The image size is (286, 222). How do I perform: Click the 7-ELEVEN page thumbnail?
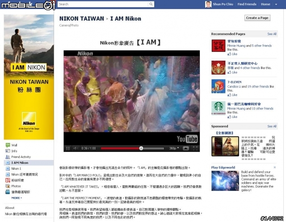click(x=219, y=86)
